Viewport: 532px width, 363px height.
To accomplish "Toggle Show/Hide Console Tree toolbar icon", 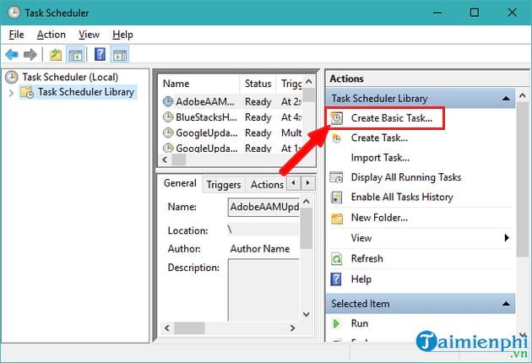I will tap(75, 54).
